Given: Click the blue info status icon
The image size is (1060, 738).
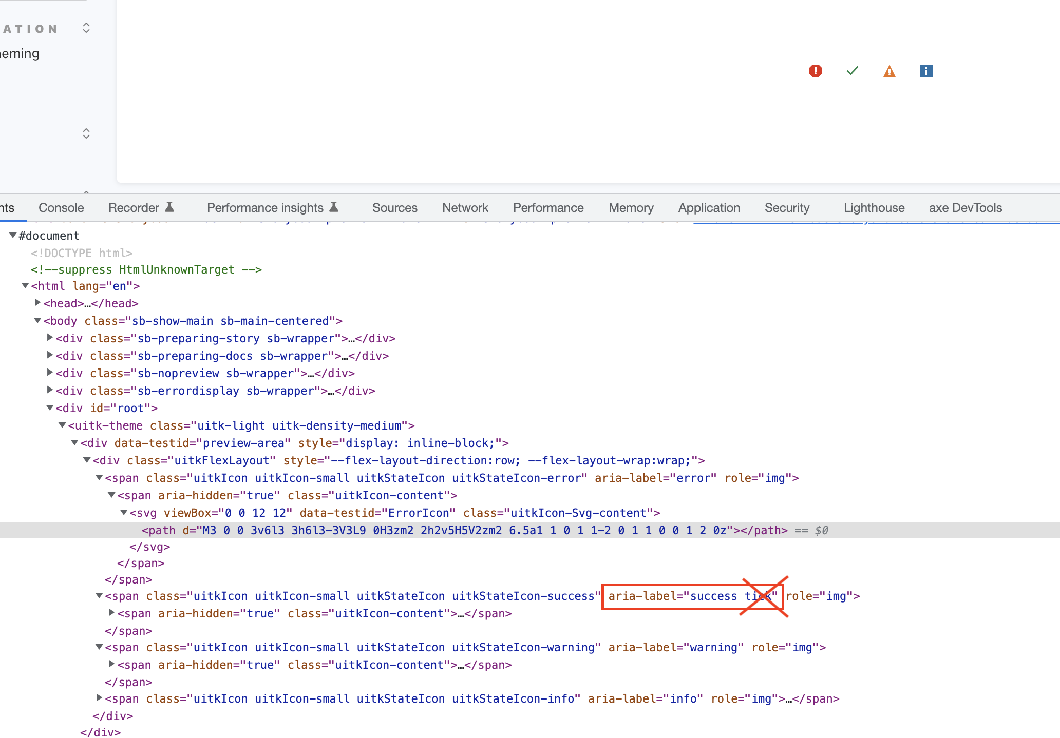Looking at the screenshot, I should point(926,71).
